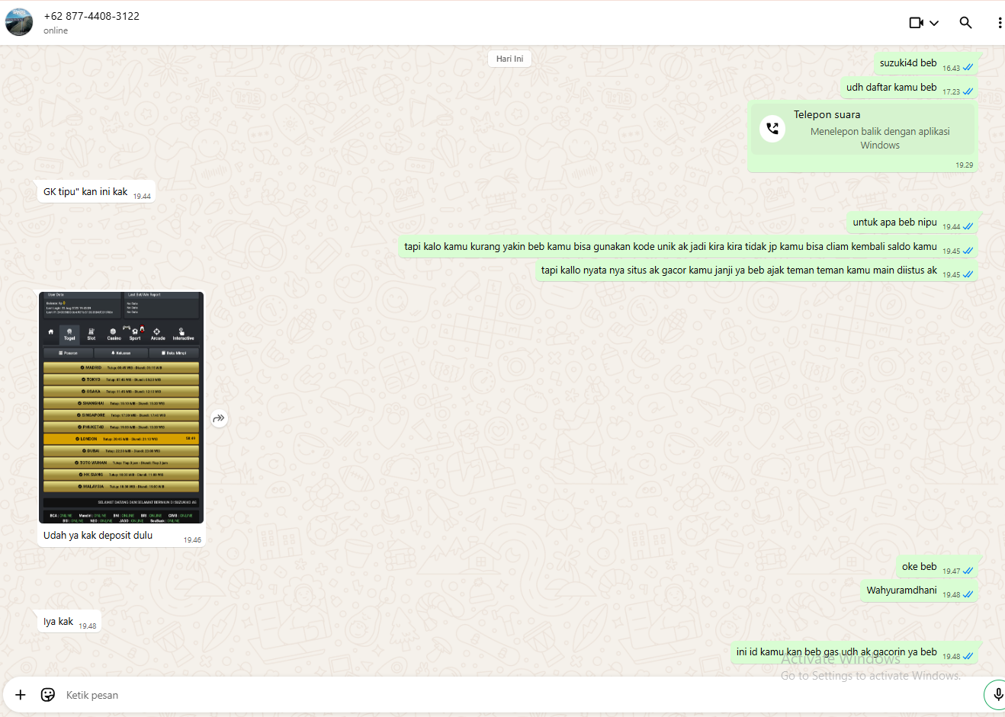The image size is (1005, 717).
Task: Click read ticks on 'udh daftar kamu beb'
Action: 968,91
